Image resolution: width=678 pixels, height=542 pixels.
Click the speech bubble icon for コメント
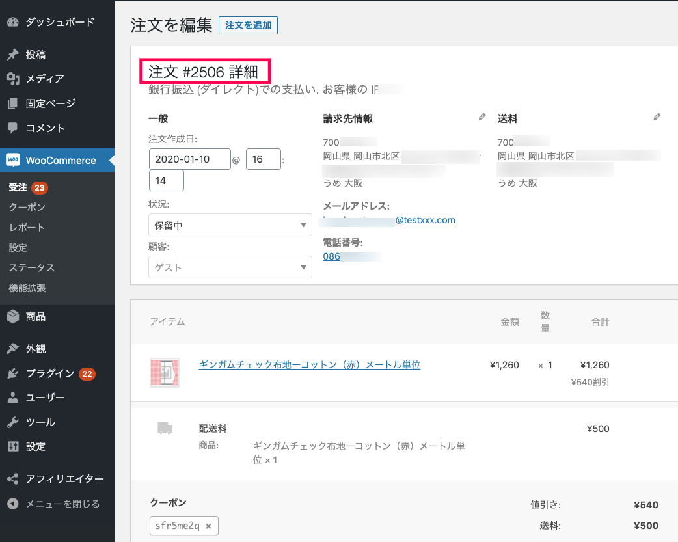(13, 128)
